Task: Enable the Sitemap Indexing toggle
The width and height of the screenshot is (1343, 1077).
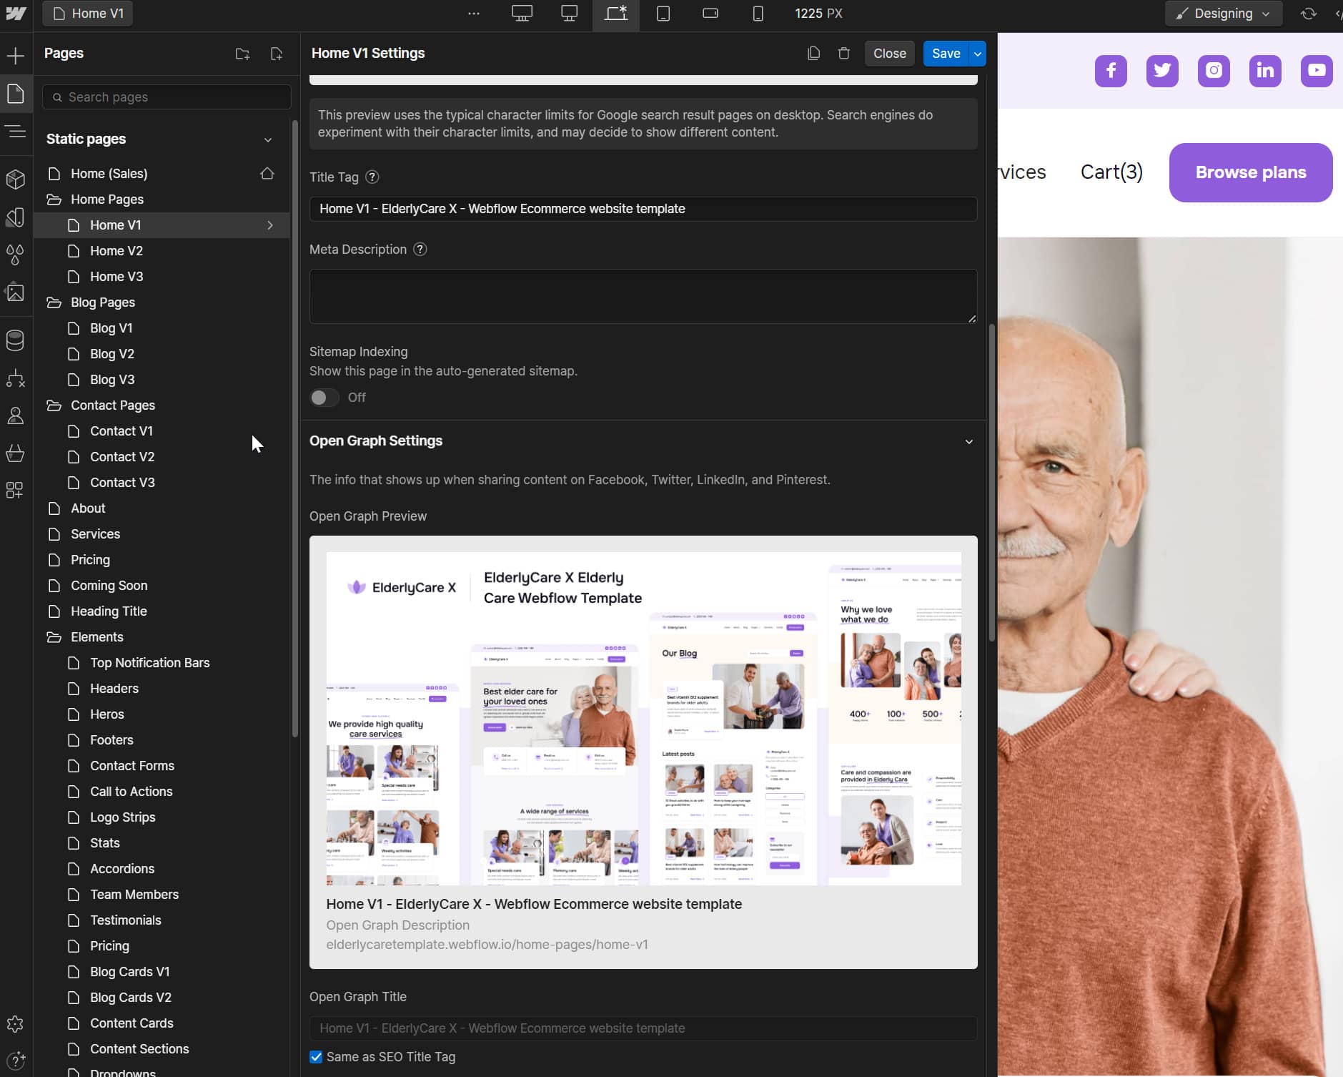Action: 324,397
